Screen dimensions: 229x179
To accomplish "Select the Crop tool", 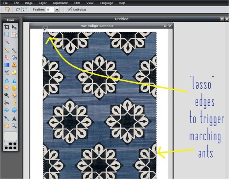I will tap(7, 27).
